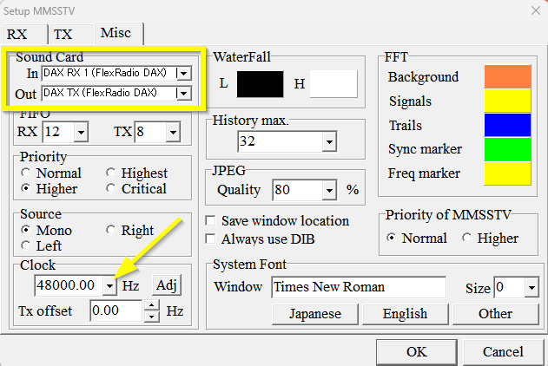Viewport: 548px width, 366px height.
Task: Click the orange FFT Background color swatch
Action: 505,77
